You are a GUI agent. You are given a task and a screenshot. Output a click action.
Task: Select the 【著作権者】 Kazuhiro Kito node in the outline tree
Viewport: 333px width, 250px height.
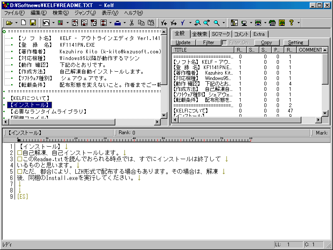[x=89, y=52]
